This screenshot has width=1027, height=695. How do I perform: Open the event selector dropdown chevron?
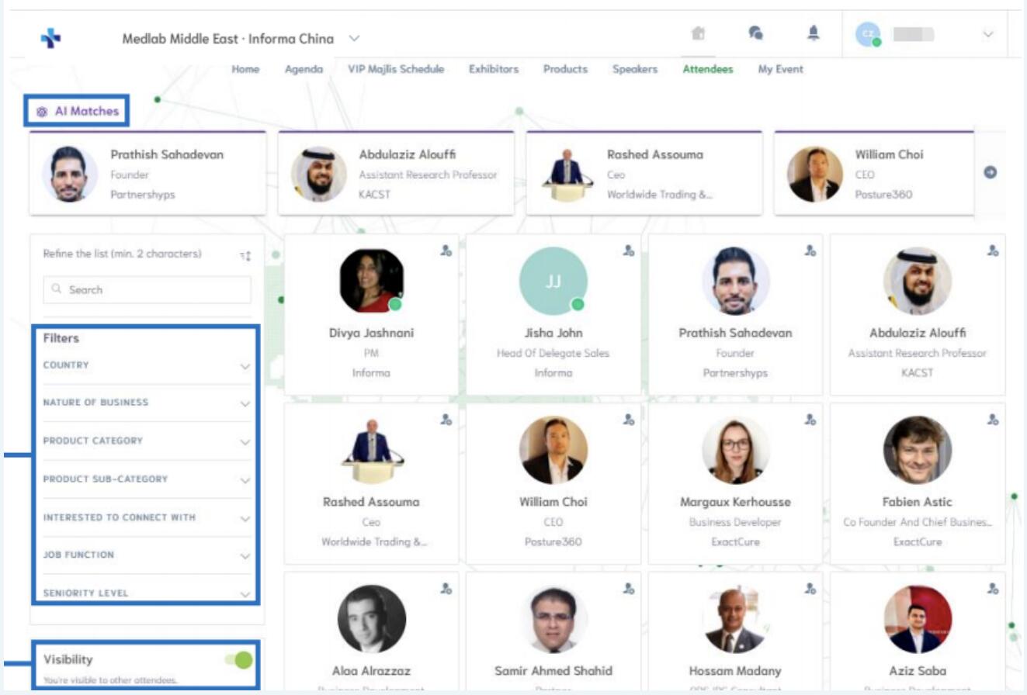tap(354, 38)
